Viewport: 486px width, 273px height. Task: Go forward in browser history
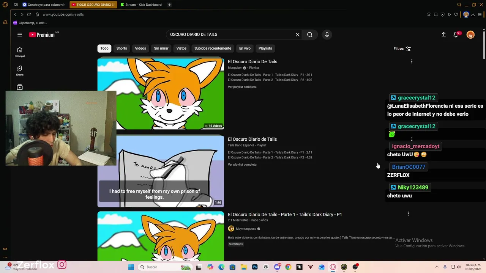22,14
